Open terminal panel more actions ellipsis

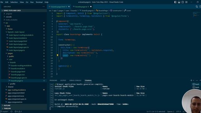(197, 80)
